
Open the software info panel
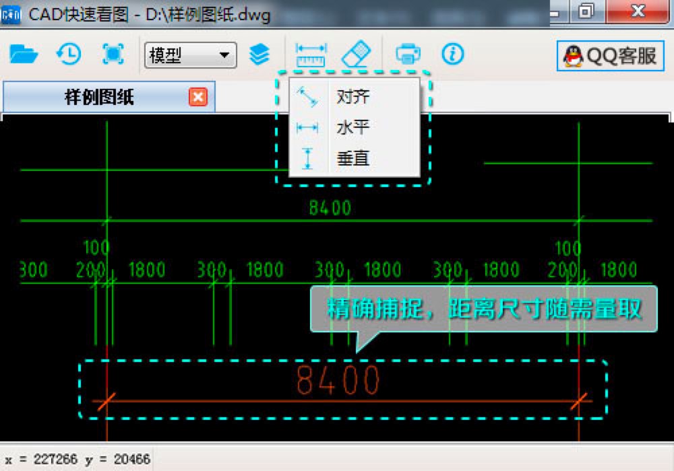(452, 55)
